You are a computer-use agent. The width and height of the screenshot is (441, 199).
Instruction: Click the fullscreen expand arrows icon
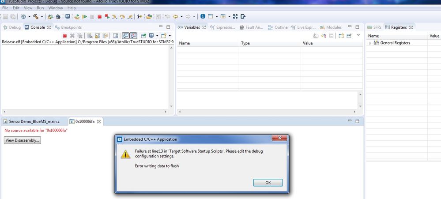pyautogui.click(x=235, y=16)
